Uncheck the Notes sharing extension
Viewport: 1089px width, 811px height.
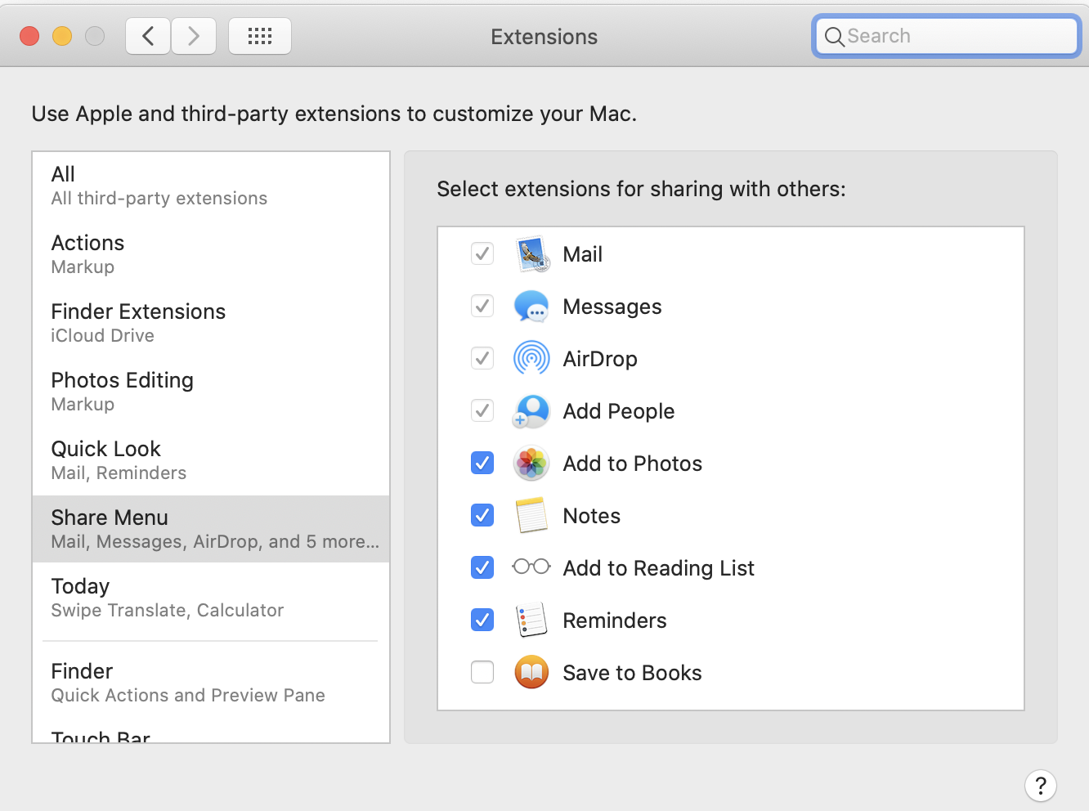tap(482, 515)
